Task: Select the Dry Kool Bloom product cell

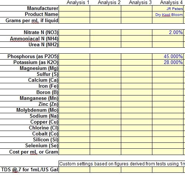Action: click(x=168, y=14)
